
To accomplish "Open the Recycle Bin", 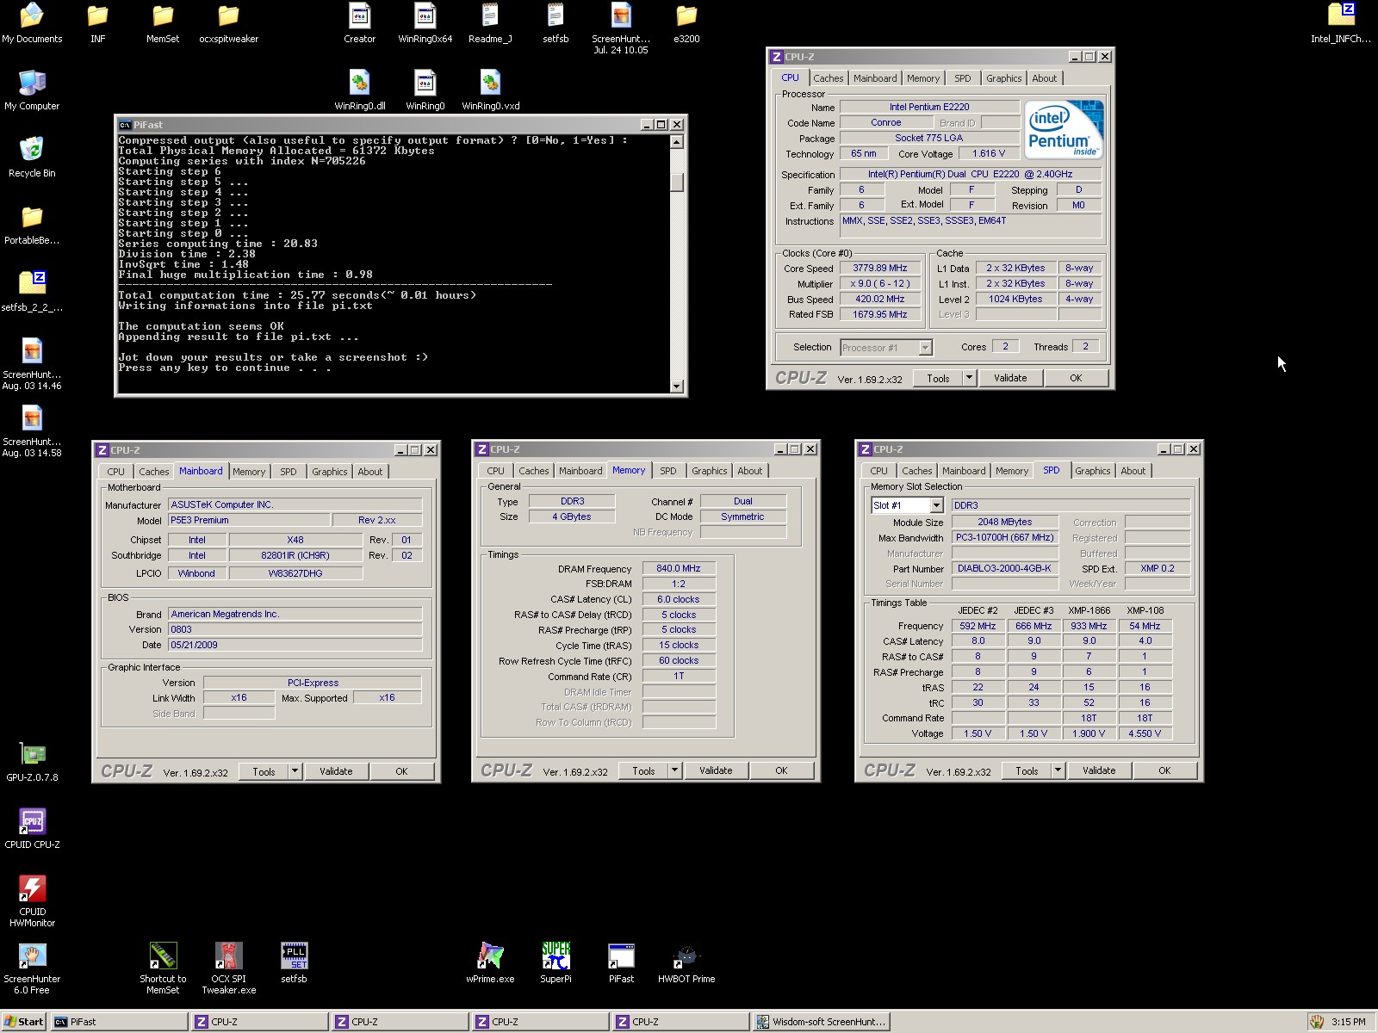I will click(32, 158).
